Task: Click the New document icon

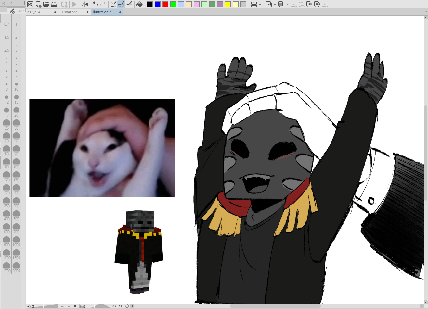Action: point(38,4)
